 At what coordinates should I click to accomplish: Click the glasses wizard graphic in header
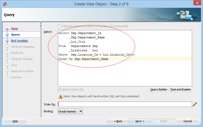[185, 15]
